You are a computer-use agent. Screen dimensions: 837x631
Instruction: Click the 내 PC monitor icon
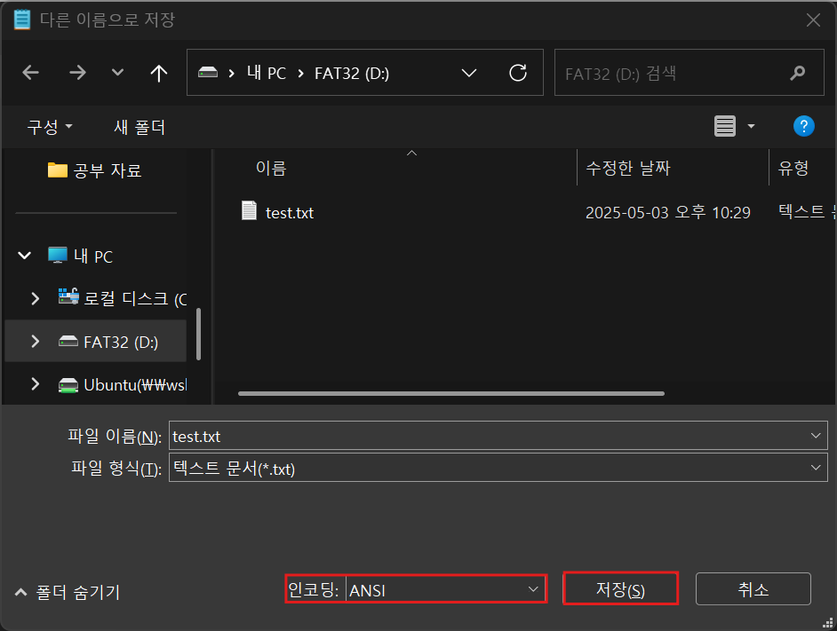58,255
